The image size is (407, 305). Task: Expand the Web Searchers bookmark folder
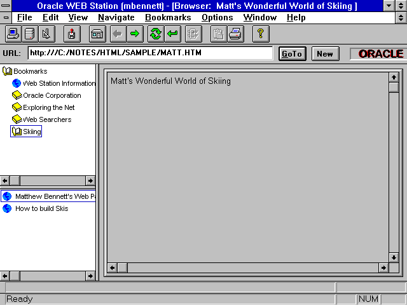(46, 119)
